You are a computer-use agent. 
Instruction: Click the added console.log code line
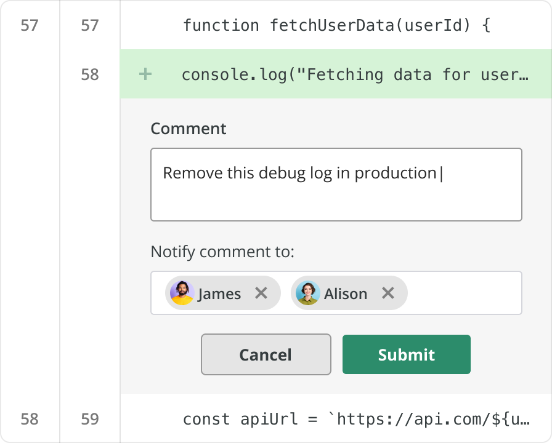click(355, 74)
